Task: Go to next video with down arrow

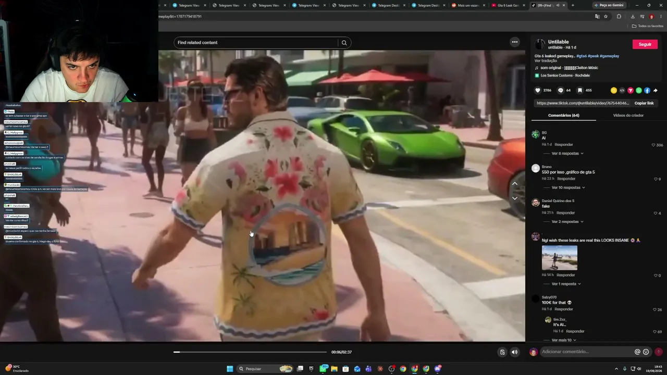Action: (515, 198)
